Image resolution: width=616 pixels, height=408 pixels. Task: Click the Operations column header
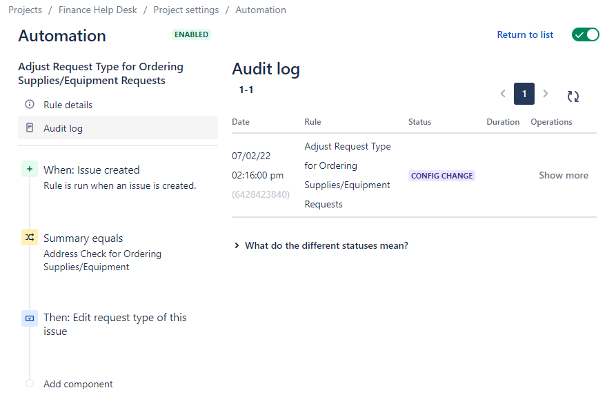[551, 122]
